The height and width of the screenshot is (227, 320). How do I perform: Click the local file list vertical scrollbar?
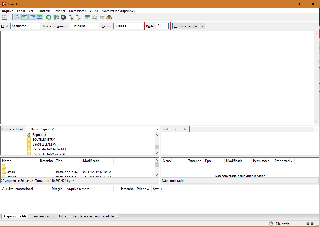(157, 169)
